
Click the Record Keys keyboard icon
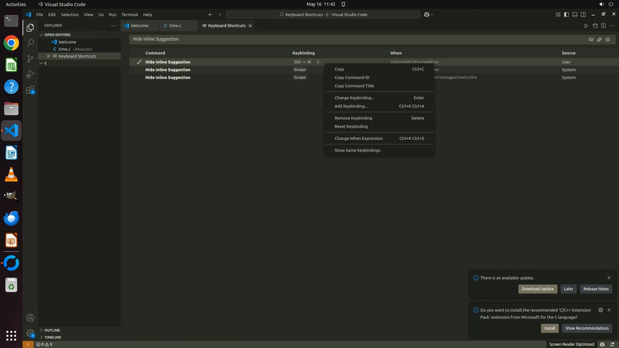[591, 39]
